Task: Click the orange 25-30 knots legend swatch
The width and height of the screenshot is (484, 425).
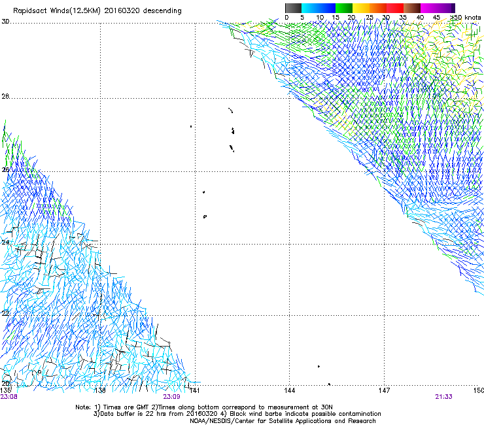Action: 378,8
